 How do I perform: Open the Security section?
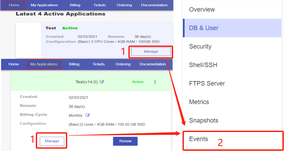[x=200, y=47]
